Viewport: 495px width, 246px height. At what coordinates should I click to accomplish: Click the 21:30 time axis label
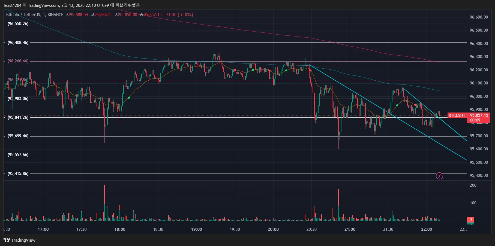[388, 229]
